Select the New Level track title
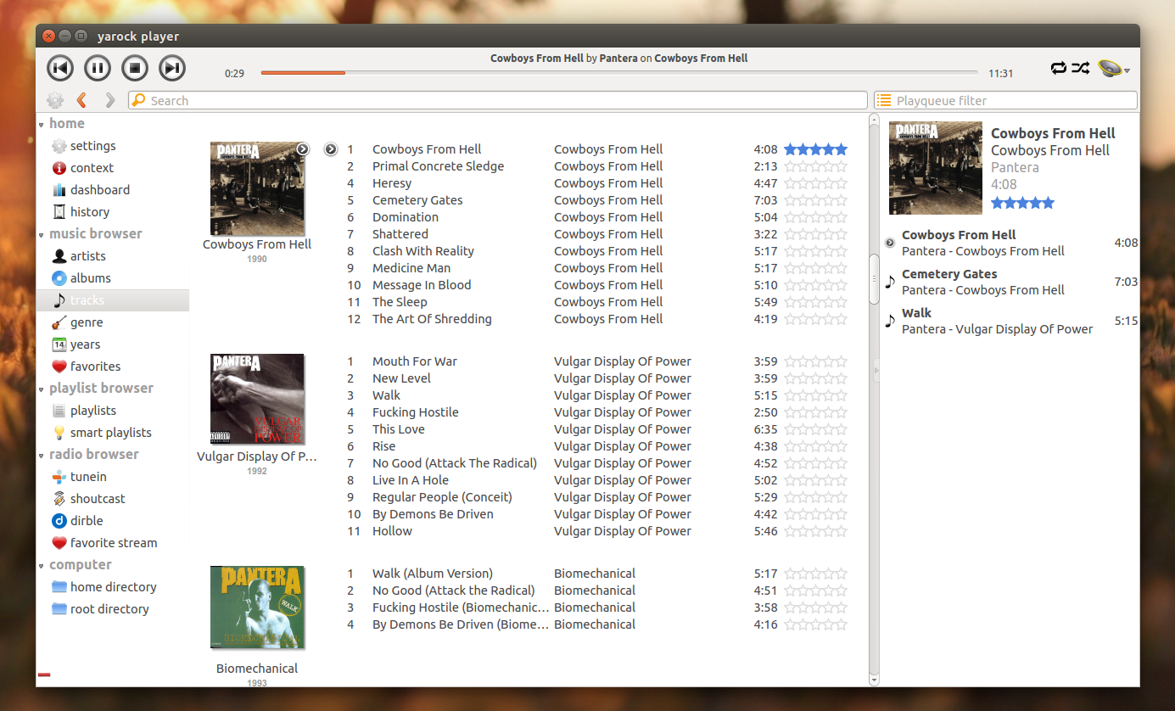 [401, 378]
